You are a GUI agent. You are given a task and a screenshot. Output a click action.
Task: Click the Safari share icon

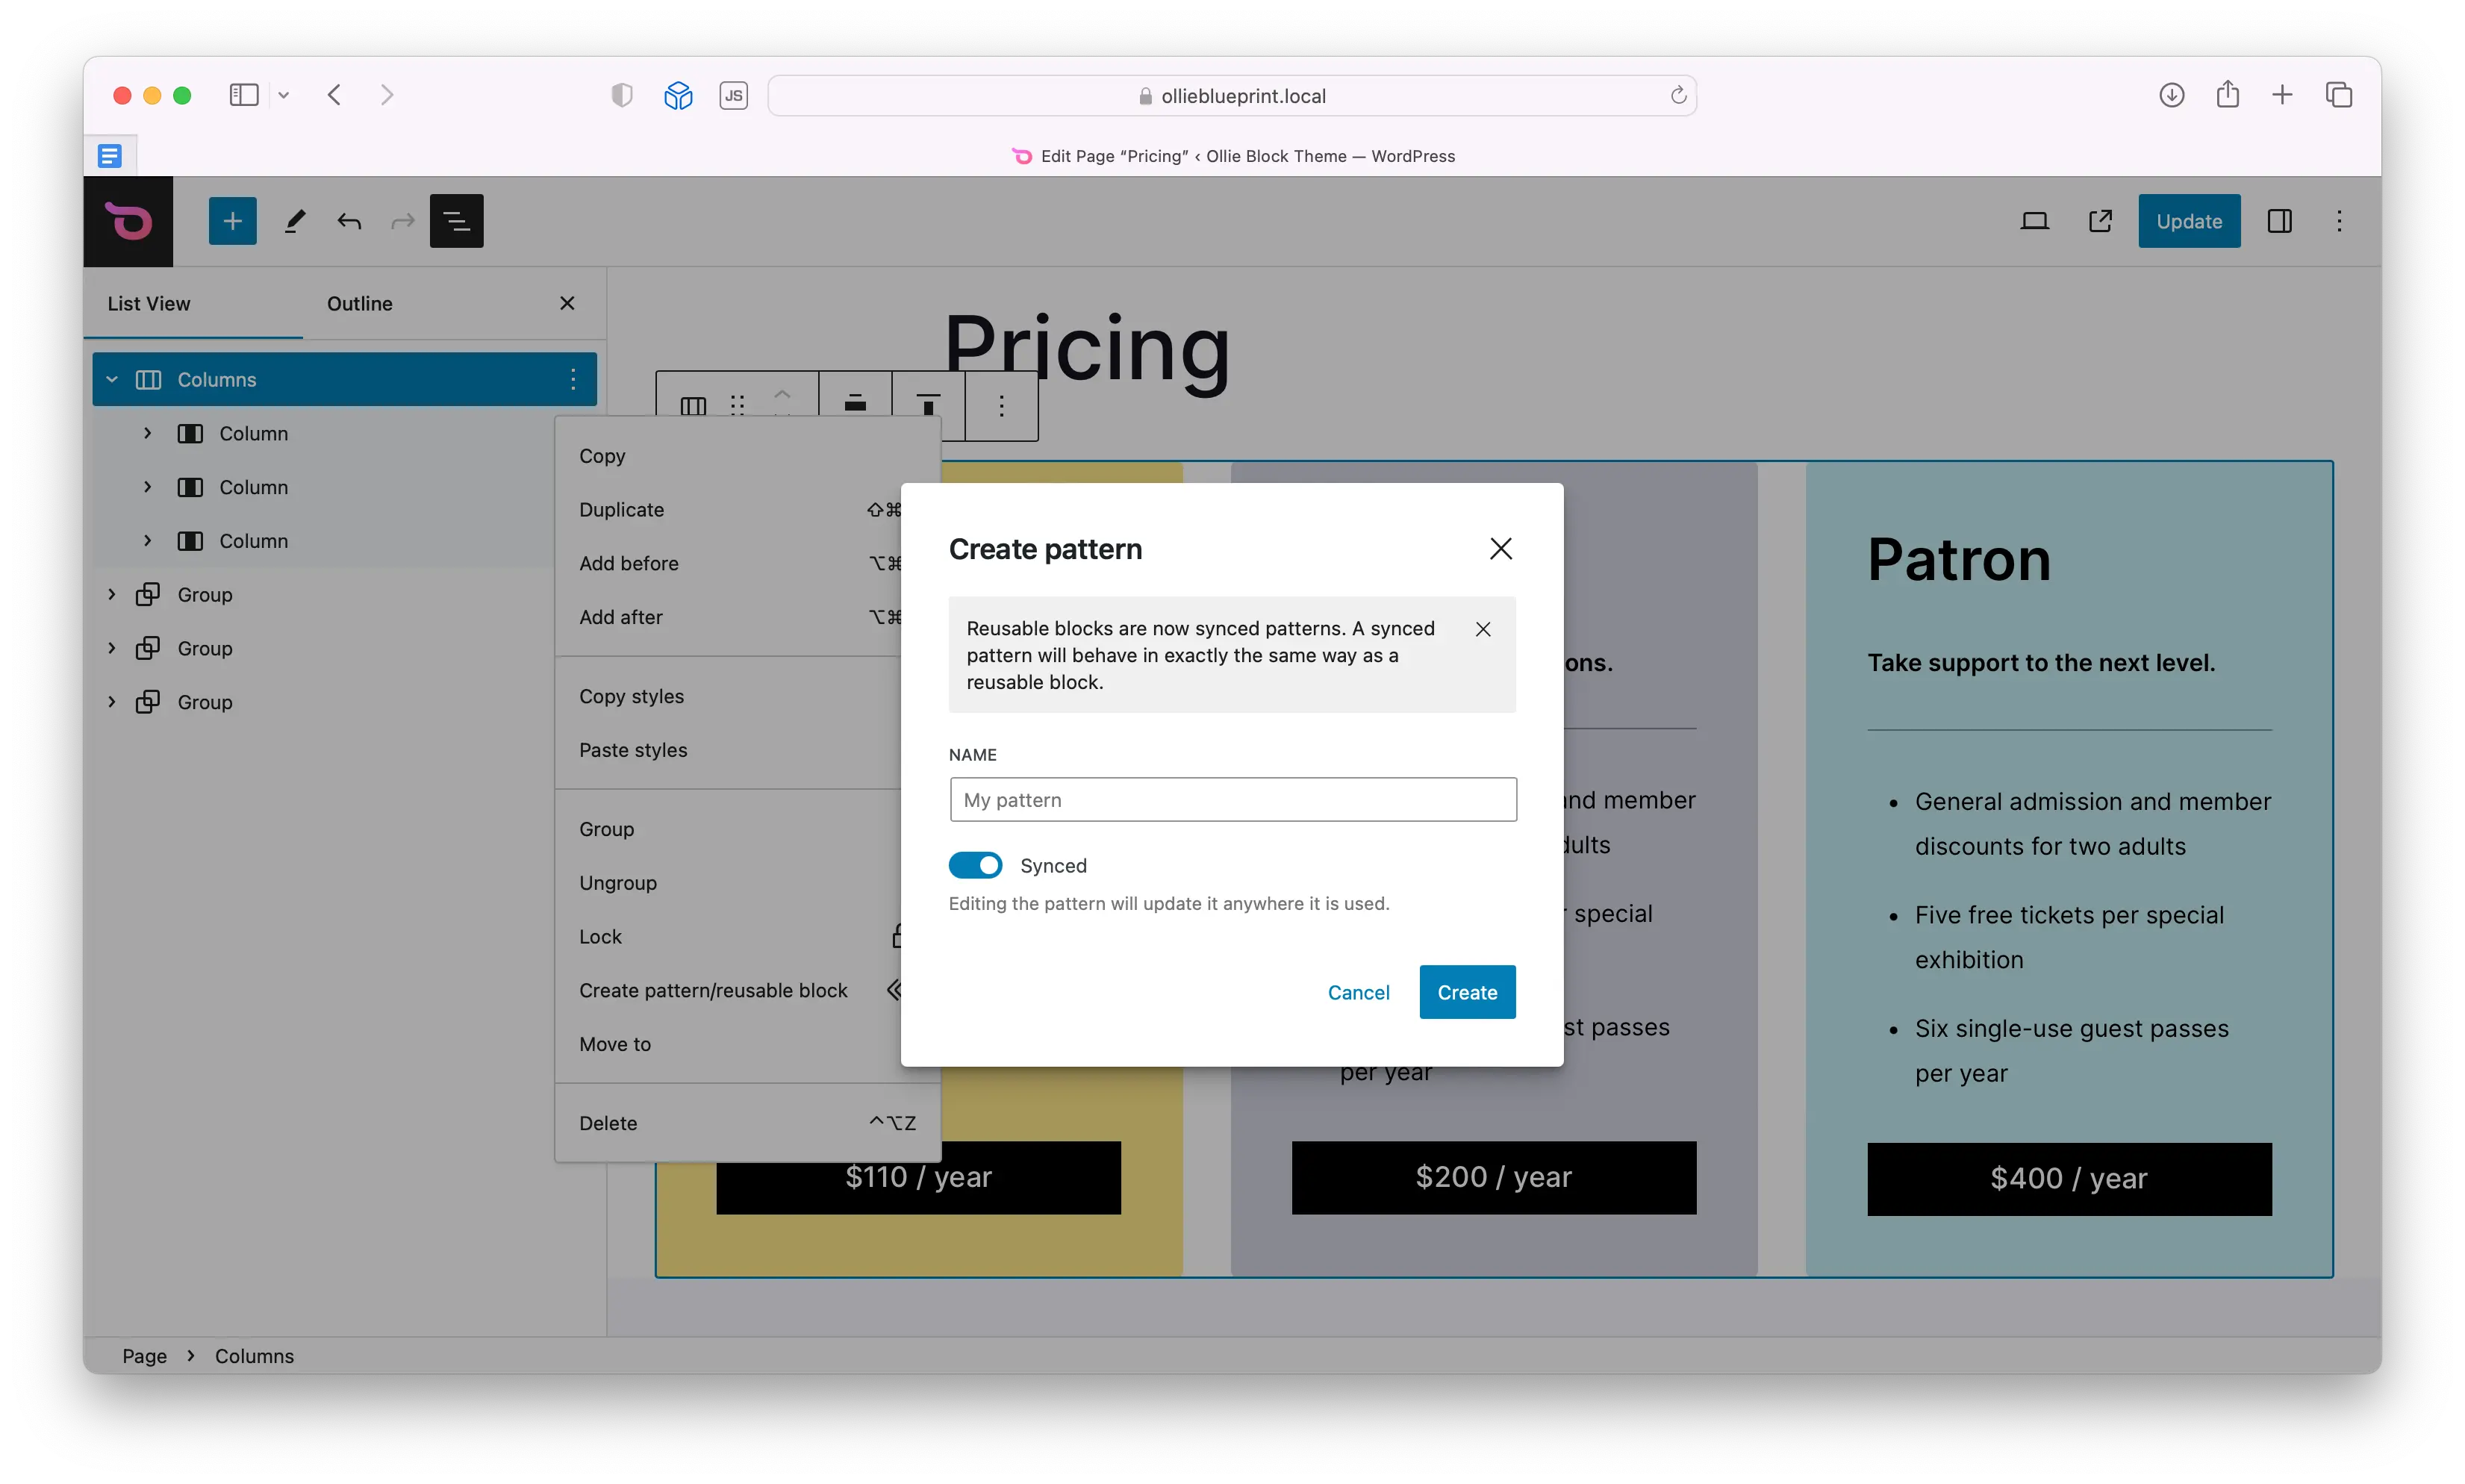tap(2227, 95)
